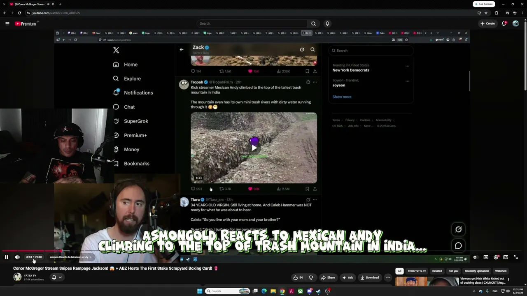This screenshot has height=296, width=527.
Task: Reload the browser page
Action: 19,13
